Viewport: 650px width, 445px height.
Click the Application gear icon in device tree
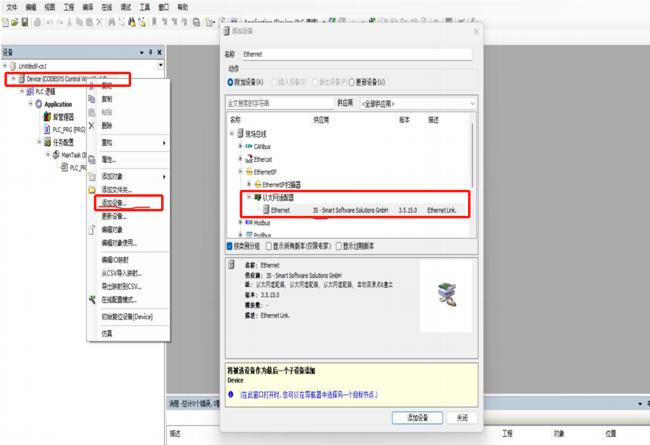coord(39,104)
